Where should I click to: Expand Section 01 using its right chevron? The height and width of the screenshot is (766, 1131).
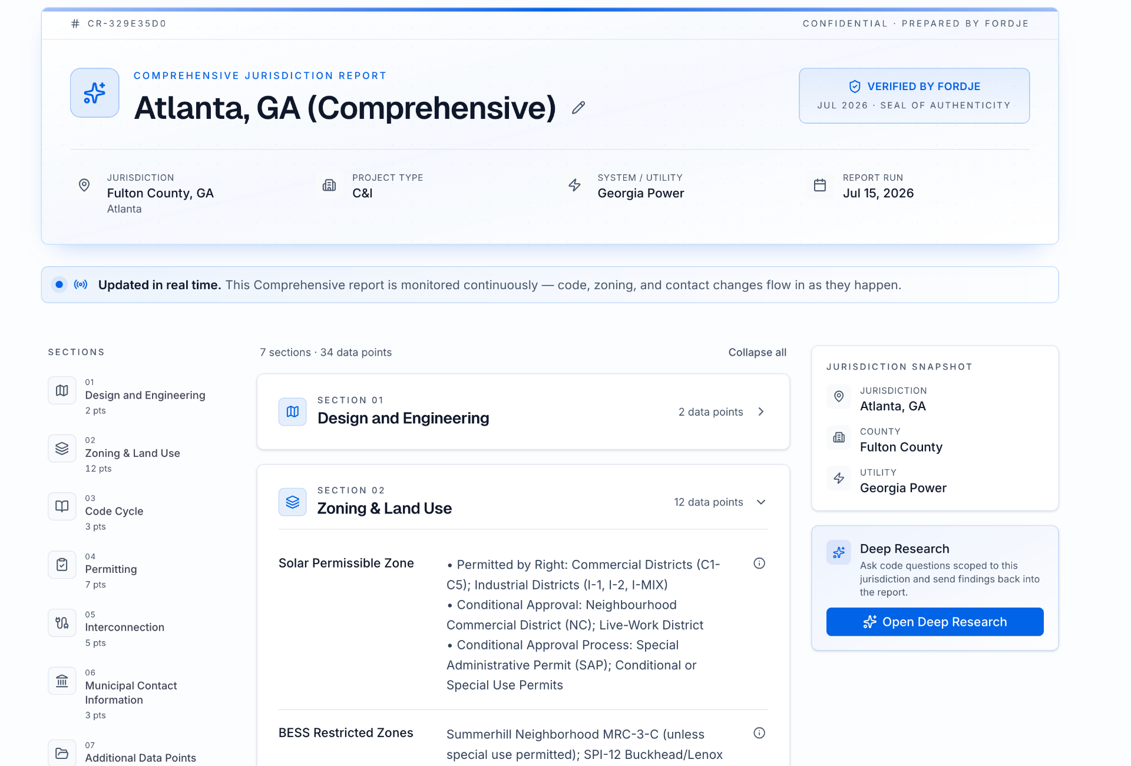click(761, 412)
